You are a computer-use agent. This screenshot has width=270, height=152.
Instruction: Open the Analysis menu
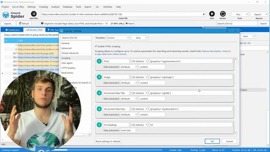point(55,7)
